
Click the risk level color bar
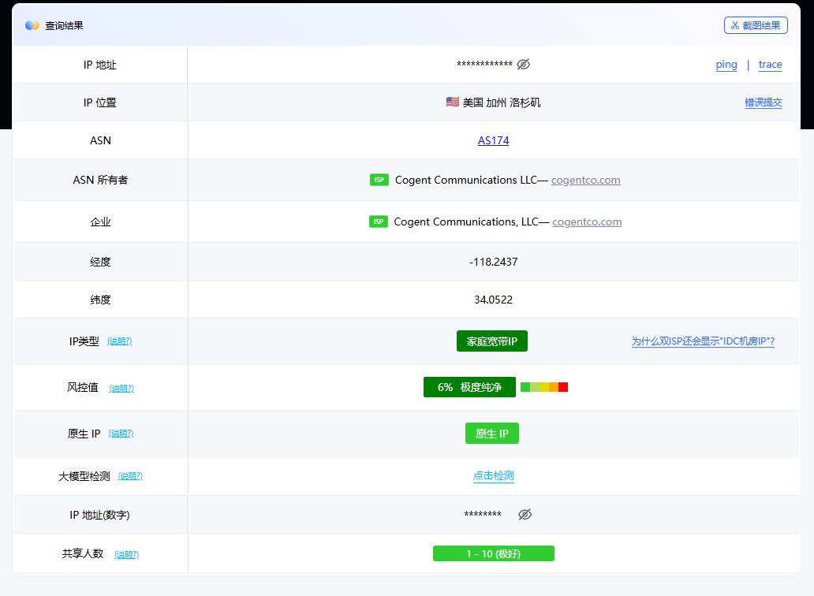pyautogui.click(x=543, y=387)
